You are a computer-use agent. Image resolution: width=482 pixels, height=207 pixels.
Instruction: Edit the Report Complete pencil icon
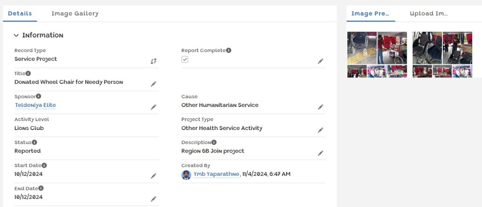point(320,61)
